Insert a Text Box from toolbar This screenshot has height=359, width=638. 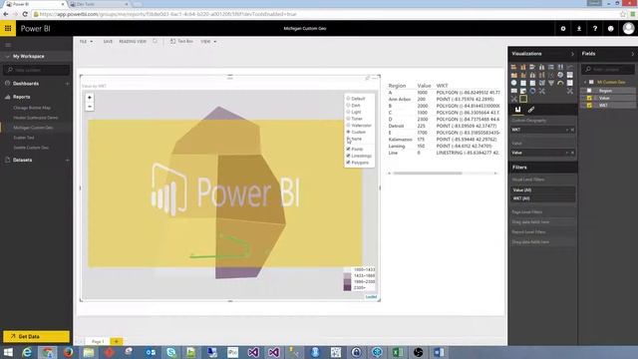coord(181,42)
